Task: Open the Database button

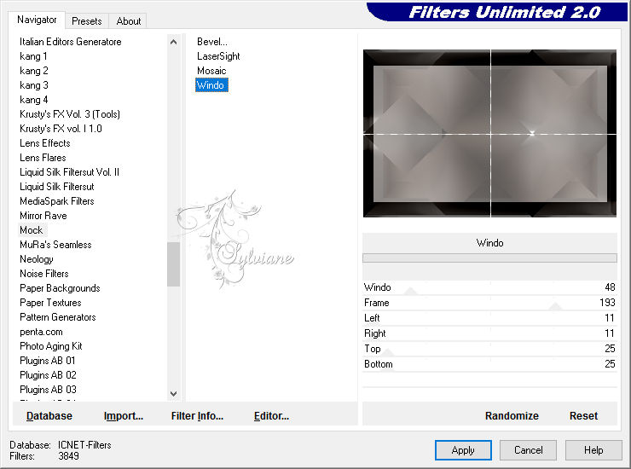Action: pos(49,416)
